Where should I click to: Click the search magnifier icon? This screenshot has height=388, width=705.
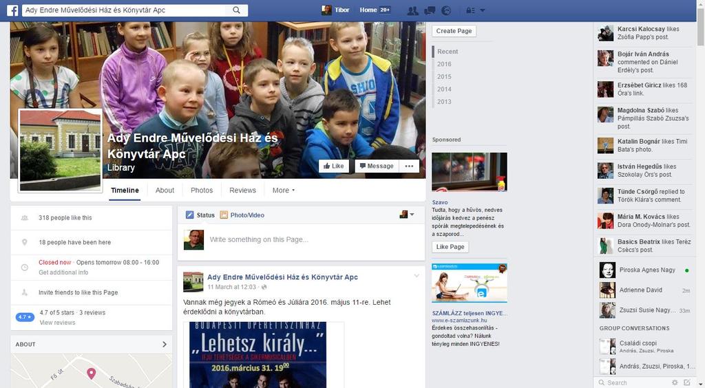[x=236, y=10]
